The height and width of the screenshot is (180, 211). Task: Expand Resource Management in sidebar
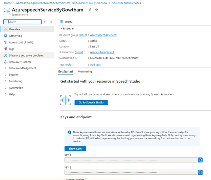(x=6, y=68)
